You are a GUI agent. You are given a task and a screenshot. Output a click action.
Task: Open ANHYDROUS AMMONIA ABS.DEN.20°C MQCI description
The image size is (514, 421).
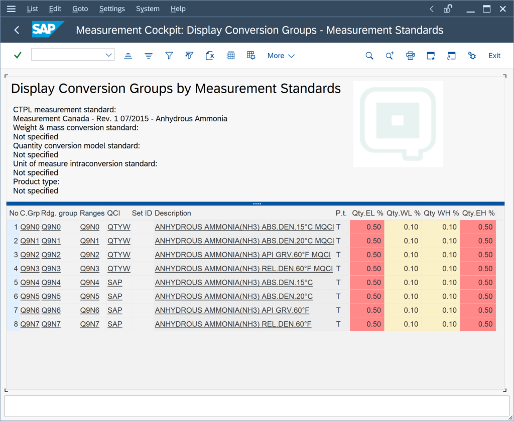click(x=244, y=241)
